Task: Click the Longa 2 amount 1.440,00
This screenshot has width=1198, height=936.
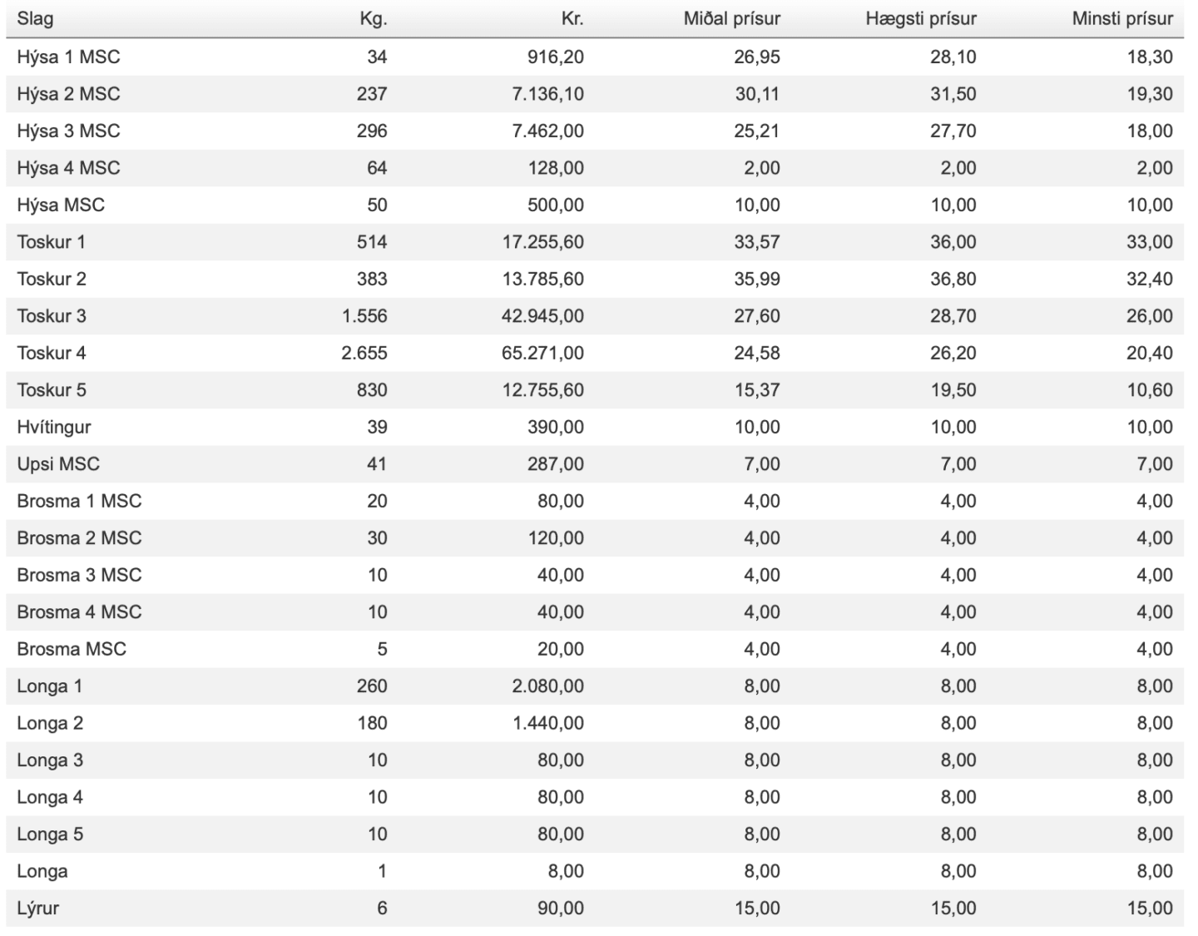Action: pyautogui.click(x=548, y=723)
